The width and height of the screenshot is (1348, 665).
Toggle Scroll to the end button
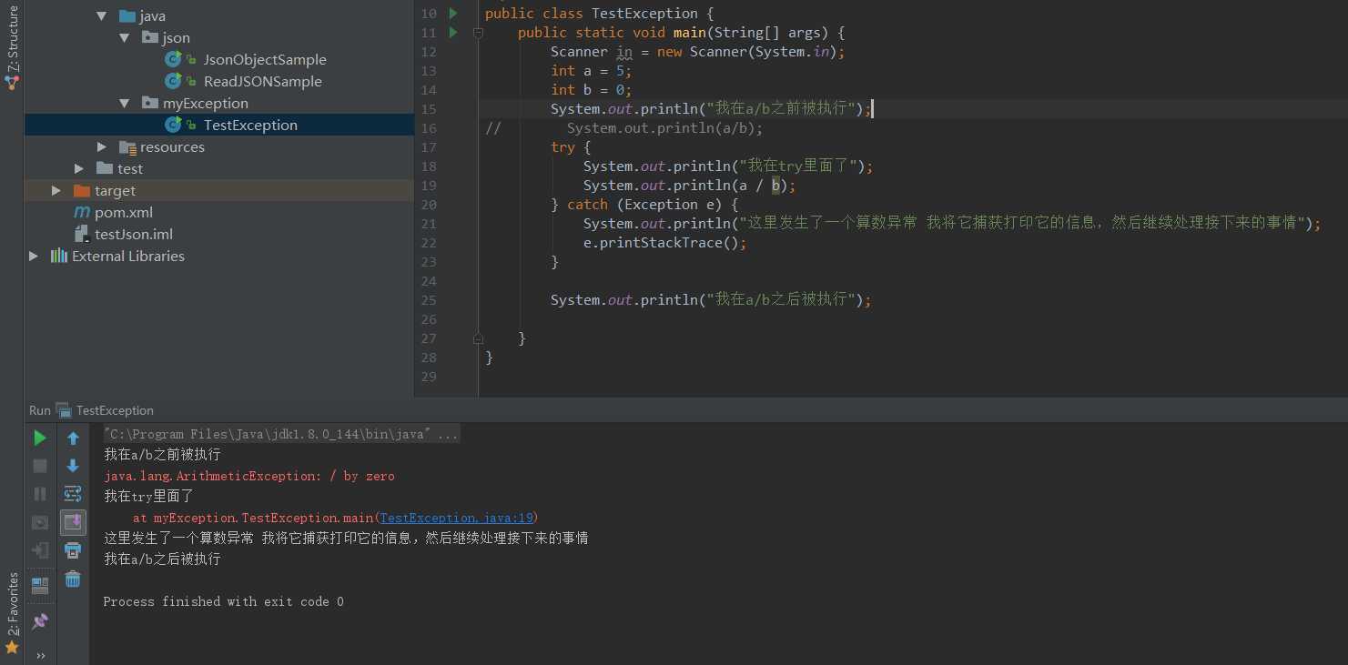(x=73, y=522)
